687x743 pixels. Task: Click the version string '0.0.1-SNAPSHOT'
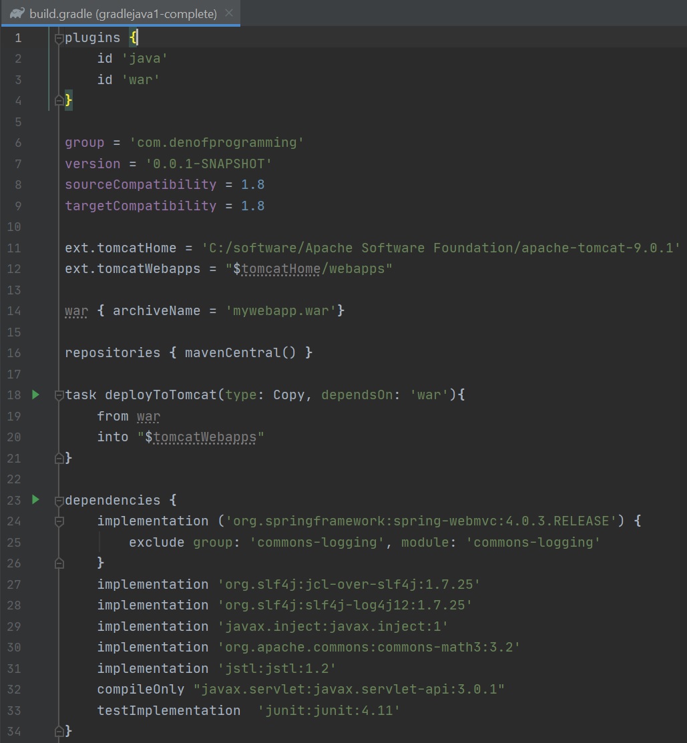(x=208, y=164)
